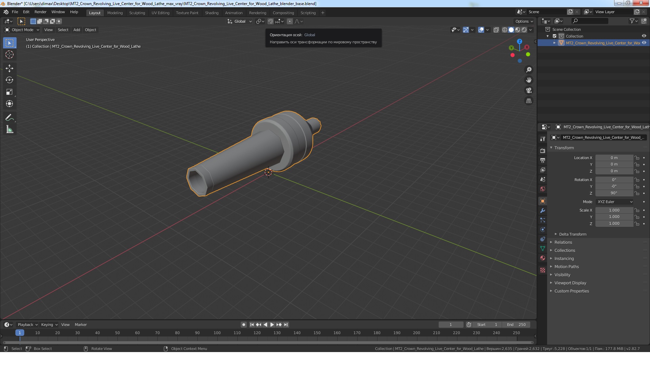Open the Material properties tab
Image resolution: width=650 pixels, height=392 pixels.
click(543, 258)
